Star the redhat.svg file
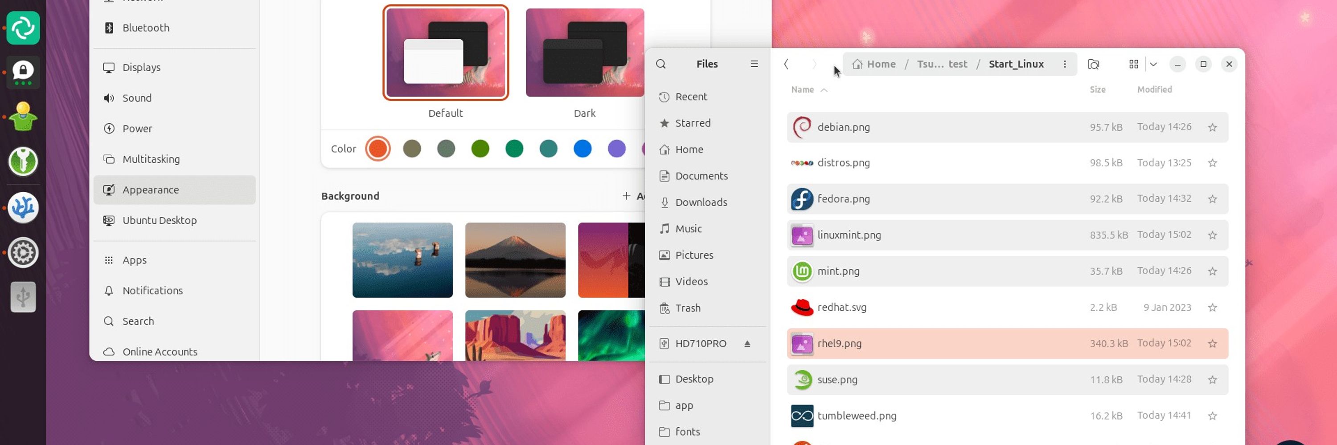This screenshot has width=1337, height=445. click(1212, 308)
